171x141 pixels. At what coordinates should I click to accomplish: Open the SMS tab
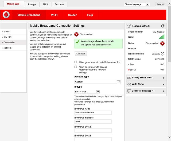click(45, 5)
